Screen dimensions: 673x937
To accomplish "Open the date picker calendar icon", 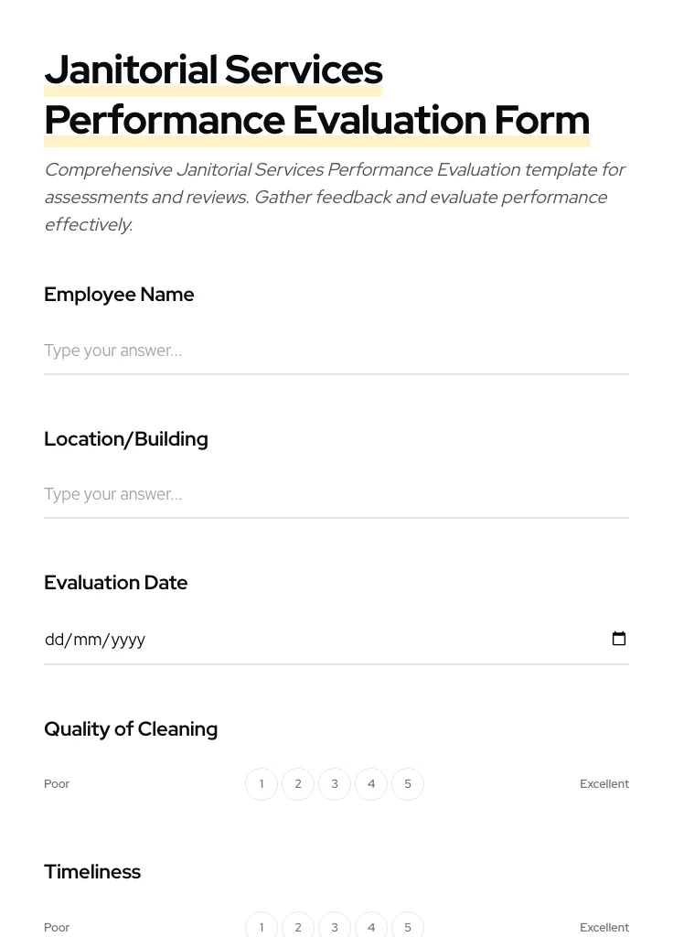I will 619,639.
